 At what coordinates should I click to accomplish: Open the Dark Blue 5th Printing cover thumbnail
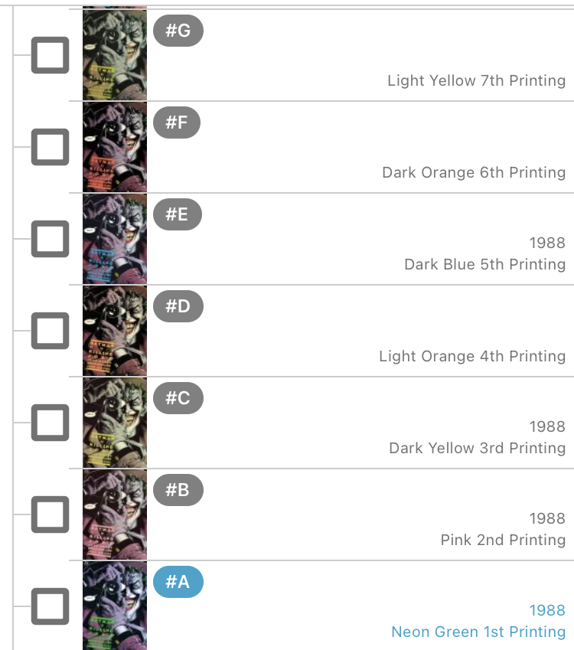tap(115, 239)
